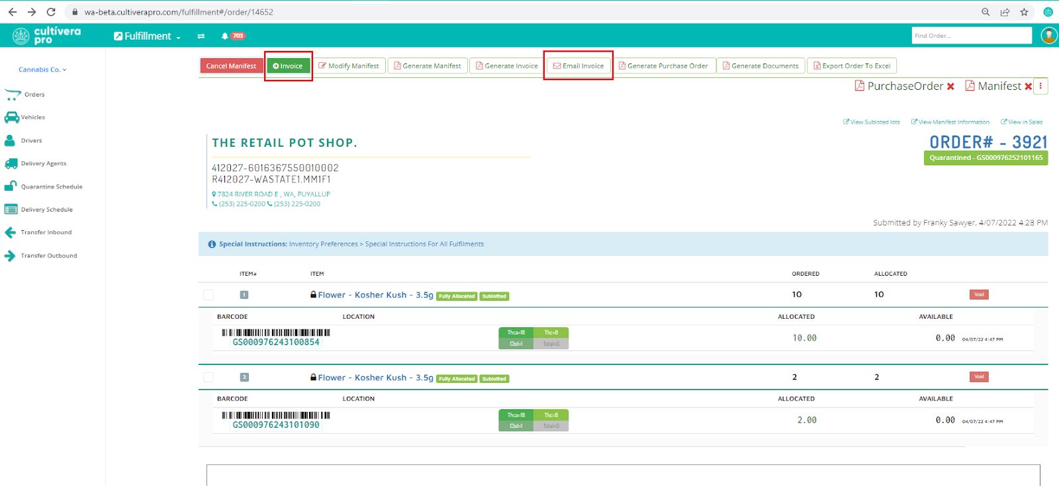Image resolution: width=1059 pixels, height=486 pixels.
Task: Click the Delivery Agents truck icon
Action: (x=11, y=163)
